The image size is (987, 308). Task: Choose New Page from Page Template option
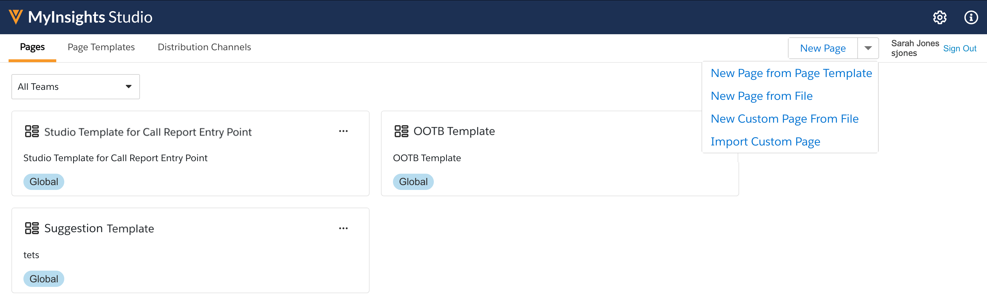pos(791,73)
